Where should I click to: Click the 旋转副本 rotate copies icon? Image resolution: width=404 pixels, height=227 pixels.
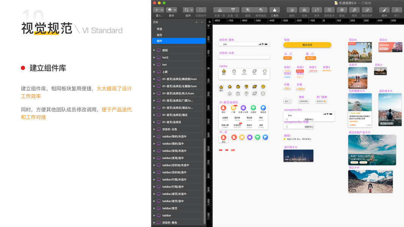pyautogui.click(x=329, y=10)
